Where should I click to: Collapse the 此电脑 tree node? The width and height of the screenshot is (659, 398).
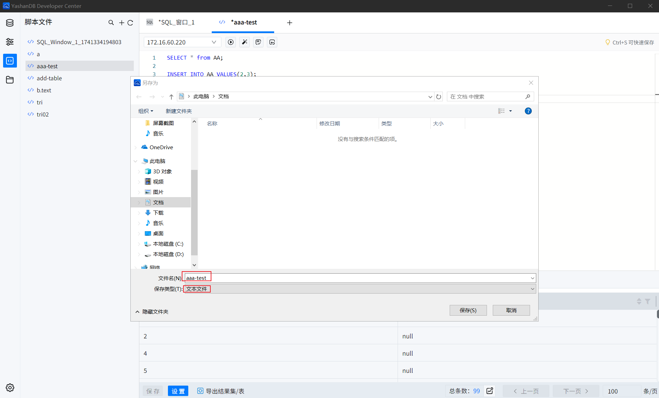click(136, 161)
